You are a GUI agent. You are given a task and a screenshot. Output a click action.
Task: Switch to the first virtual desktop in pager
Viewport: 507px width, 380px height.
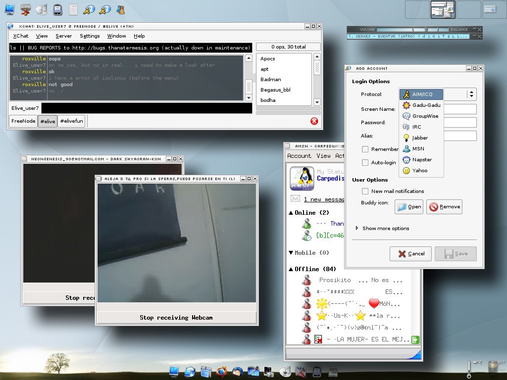coord(417,10)
